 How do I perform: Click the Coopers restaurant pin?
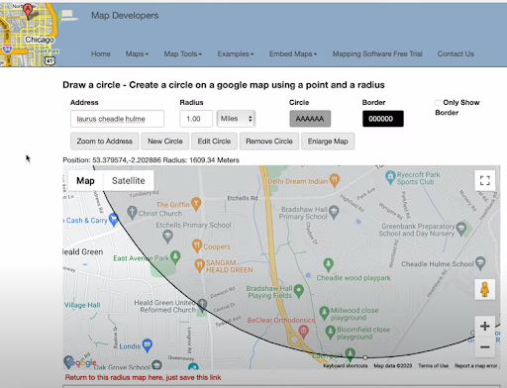197,245
